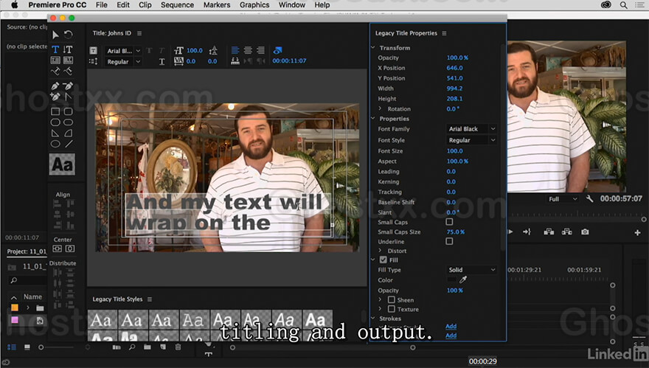Click the first Legacy Title Style thumbnail
This screenshot has width=649, height=368.
point(103,319)
